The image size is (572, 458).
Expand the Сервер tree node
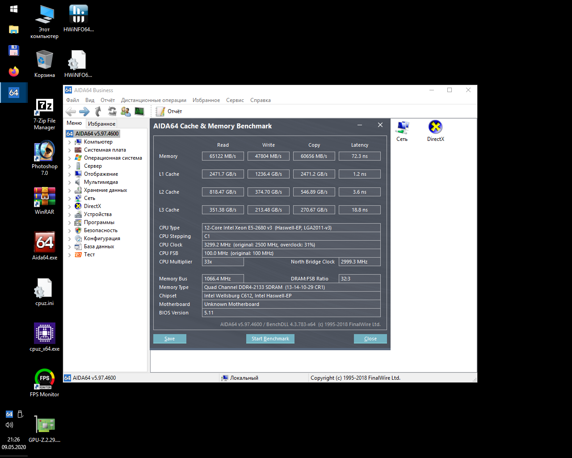pyautogui.click(x=69, y=166)
